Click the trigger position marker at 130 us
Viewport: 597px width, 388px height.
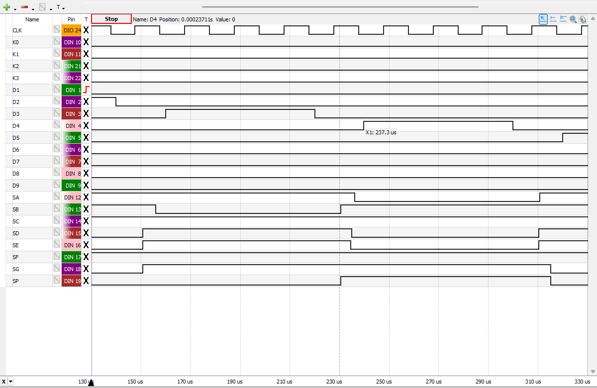click(x=91, y=382)
